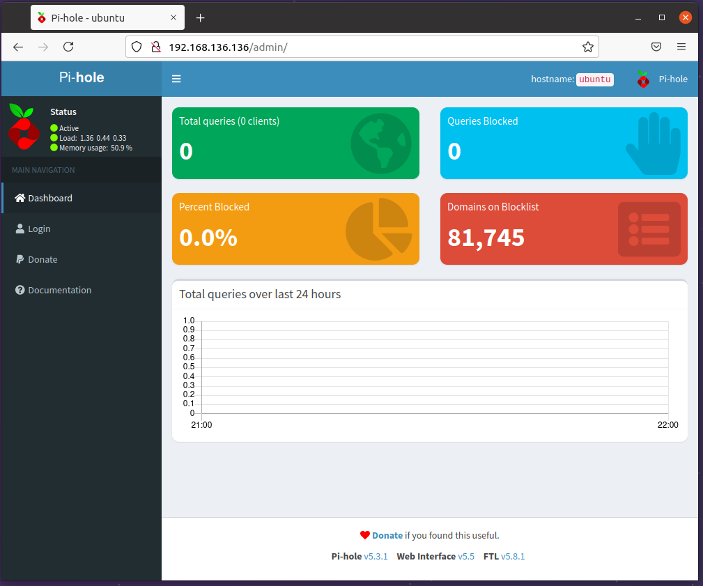
Task: Click the Donate PayPal icon
Action: click(x=20, y=260)
